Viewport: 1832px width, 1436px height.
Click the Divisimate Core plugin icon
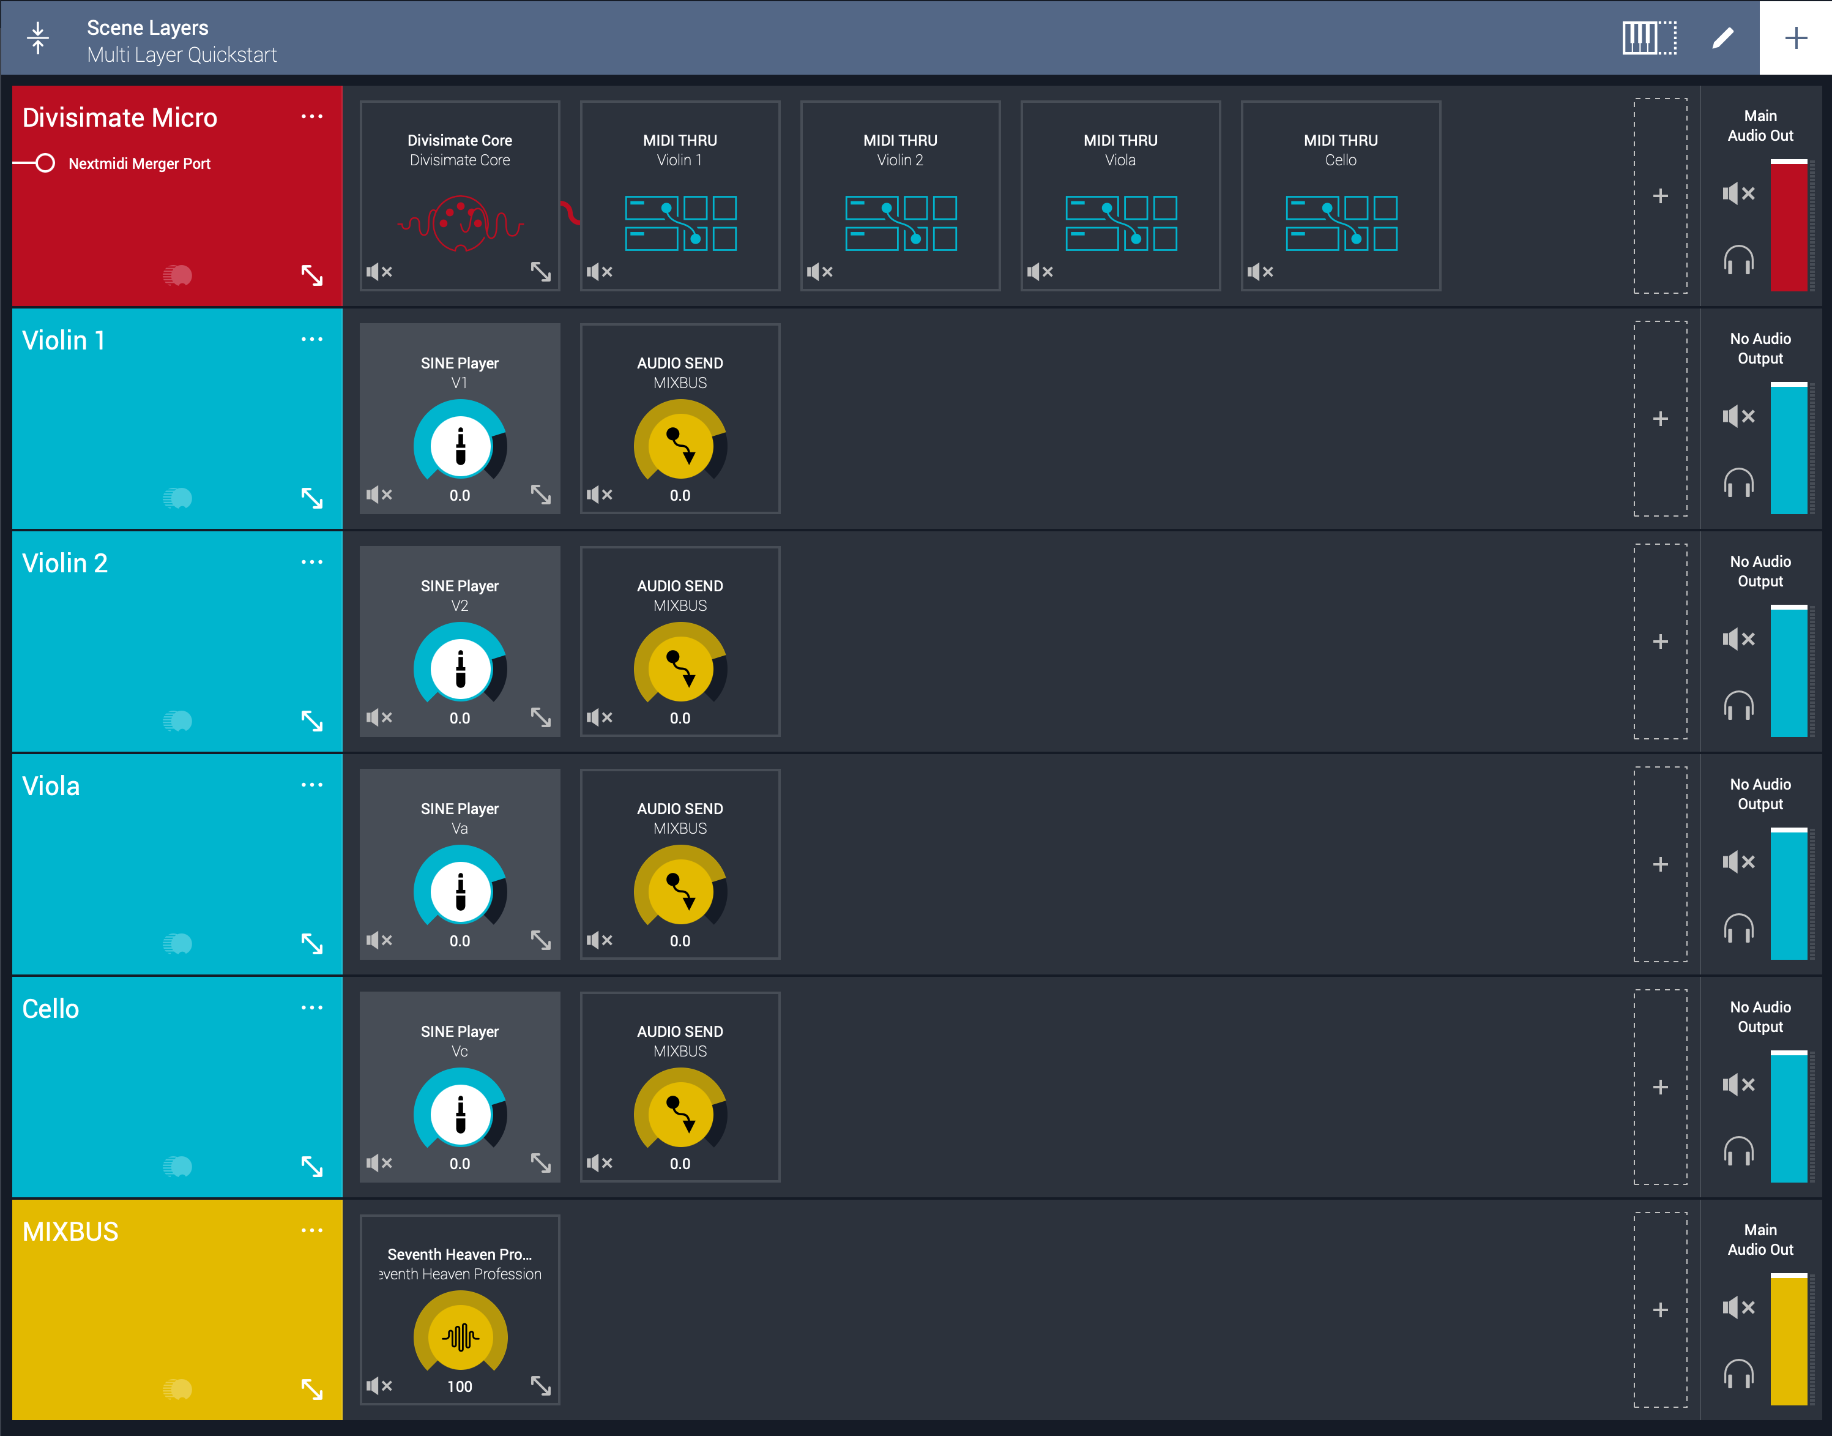tap(460, 223)
